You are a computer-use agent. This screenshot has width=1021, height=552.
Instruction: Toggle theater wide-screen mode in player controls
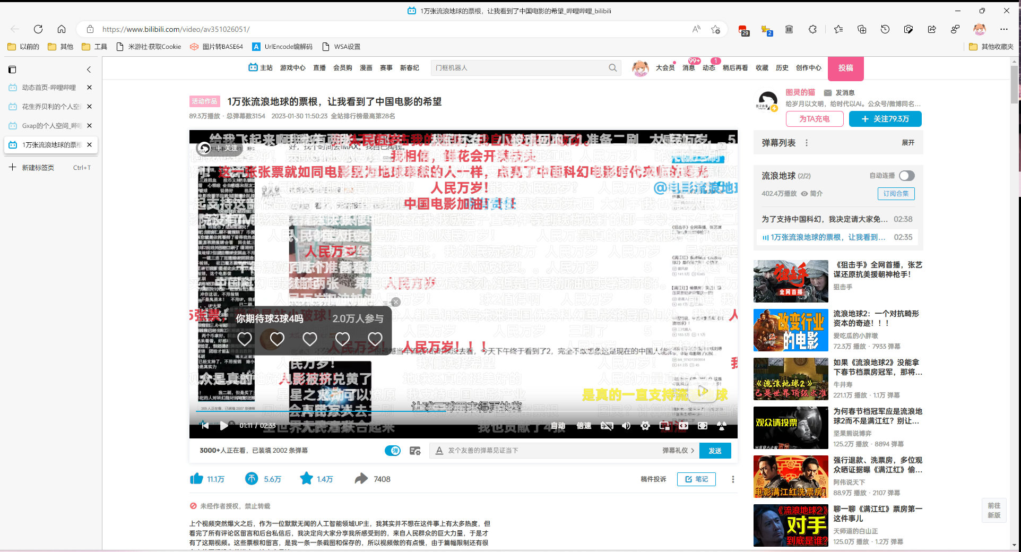pyautogui.click(x=683, y=426)
